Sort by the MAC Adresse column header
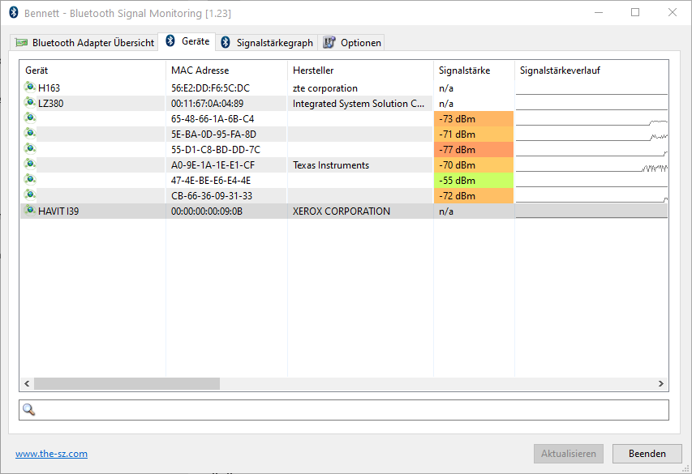The height and width of the screenshot is (474, 692). pos(226,70)
